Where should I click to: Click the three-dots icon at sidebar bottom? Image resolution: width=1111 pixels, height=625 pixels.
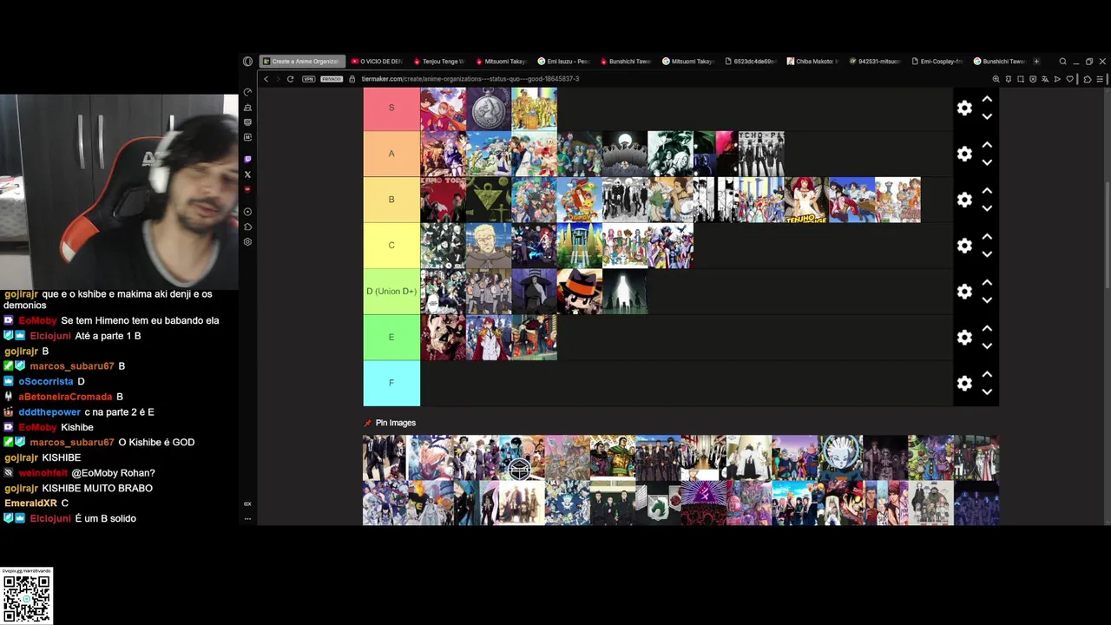247,519
